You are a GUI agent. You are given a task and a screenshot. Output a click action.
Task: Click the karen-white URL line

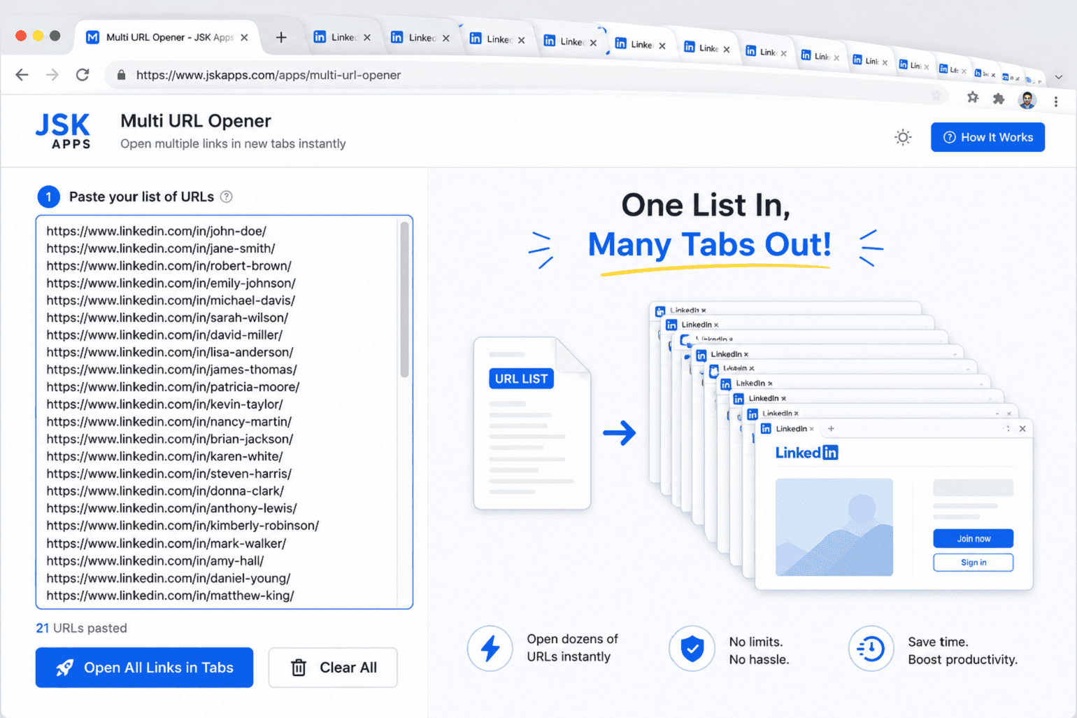coord(165,456)
